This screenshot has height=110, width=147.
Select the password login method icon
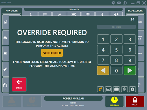[108, 89]
